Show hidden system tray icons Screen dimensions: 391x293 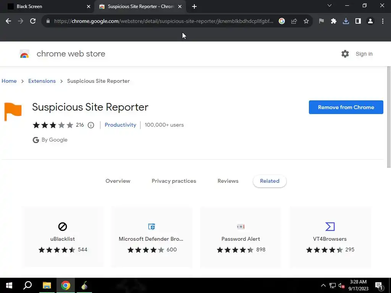[323, 285]
